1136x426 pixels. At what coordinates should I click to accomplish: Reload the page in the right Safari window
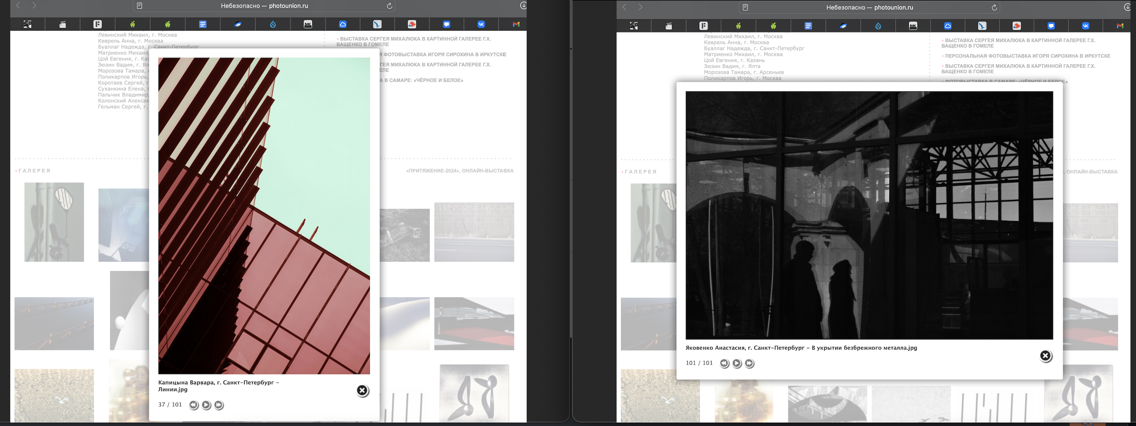click(x=995, y=8)
